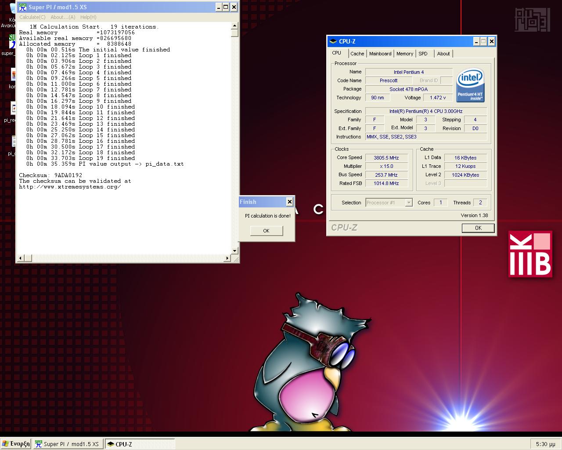Click the Super PI title bar icon
The image size is (562, 450).
(22, 7)
